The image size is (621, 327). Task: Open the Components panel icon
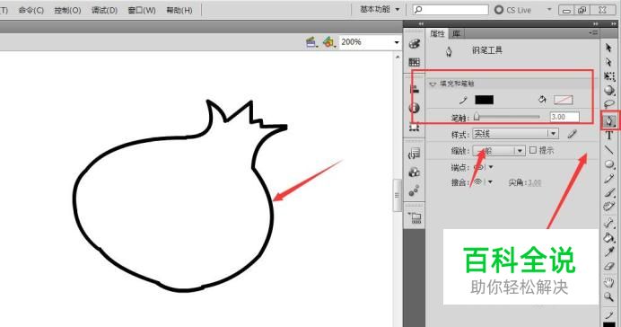click(415, 172)
